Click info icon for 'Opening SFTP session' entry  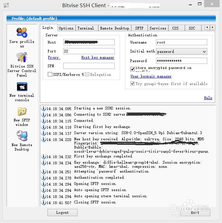click(43, 184)
